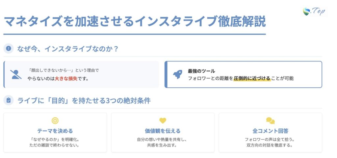Click the 最強のツール card title
This screenshot has width=337, height=158.
coord(201,71)
